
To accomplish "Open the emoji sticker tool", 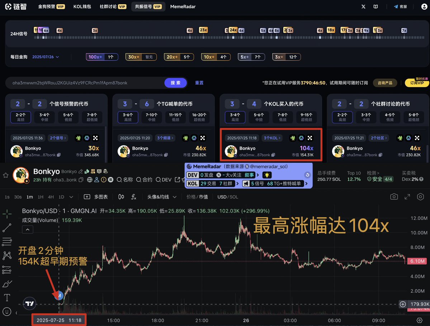I will click(x=7, y=311).
